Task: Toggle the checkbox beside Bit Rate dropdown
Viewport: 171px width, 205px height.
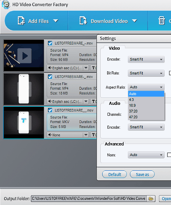Action: click(x=170, y=73)
